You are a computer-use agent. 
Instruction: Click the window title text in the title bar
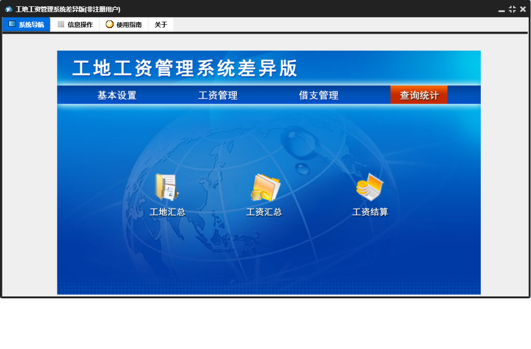68,9
